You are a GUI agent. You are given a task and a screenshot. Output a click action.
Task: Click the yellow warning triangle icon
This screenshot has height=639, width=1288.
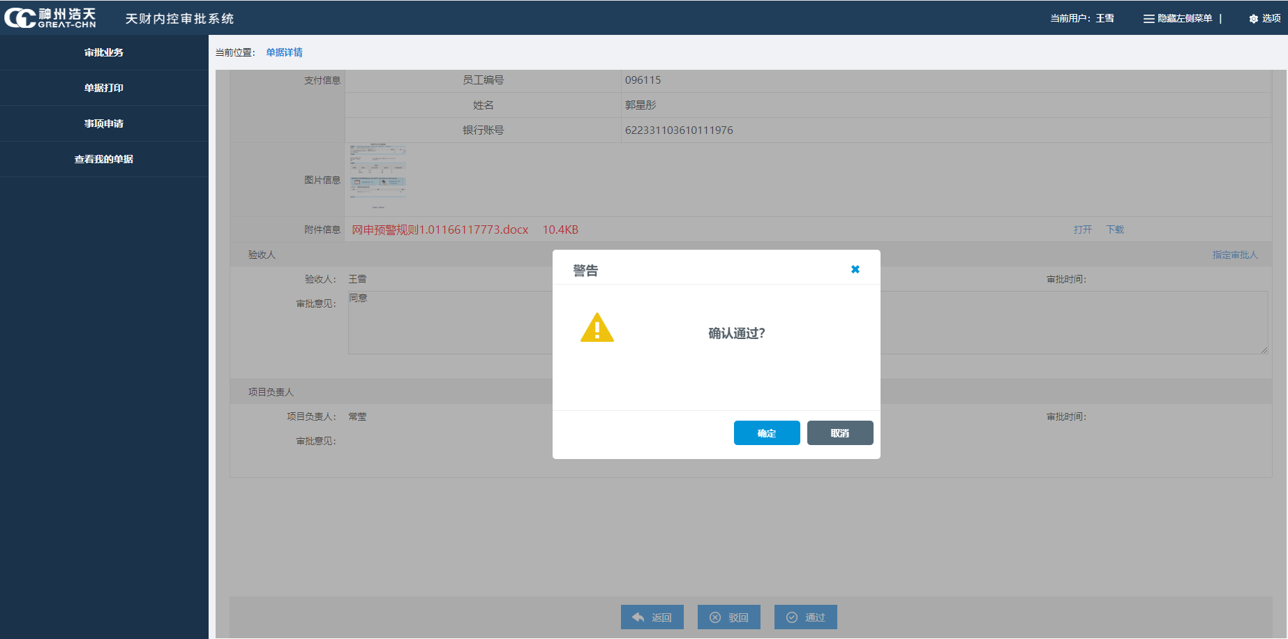click(x=597, y=328)
